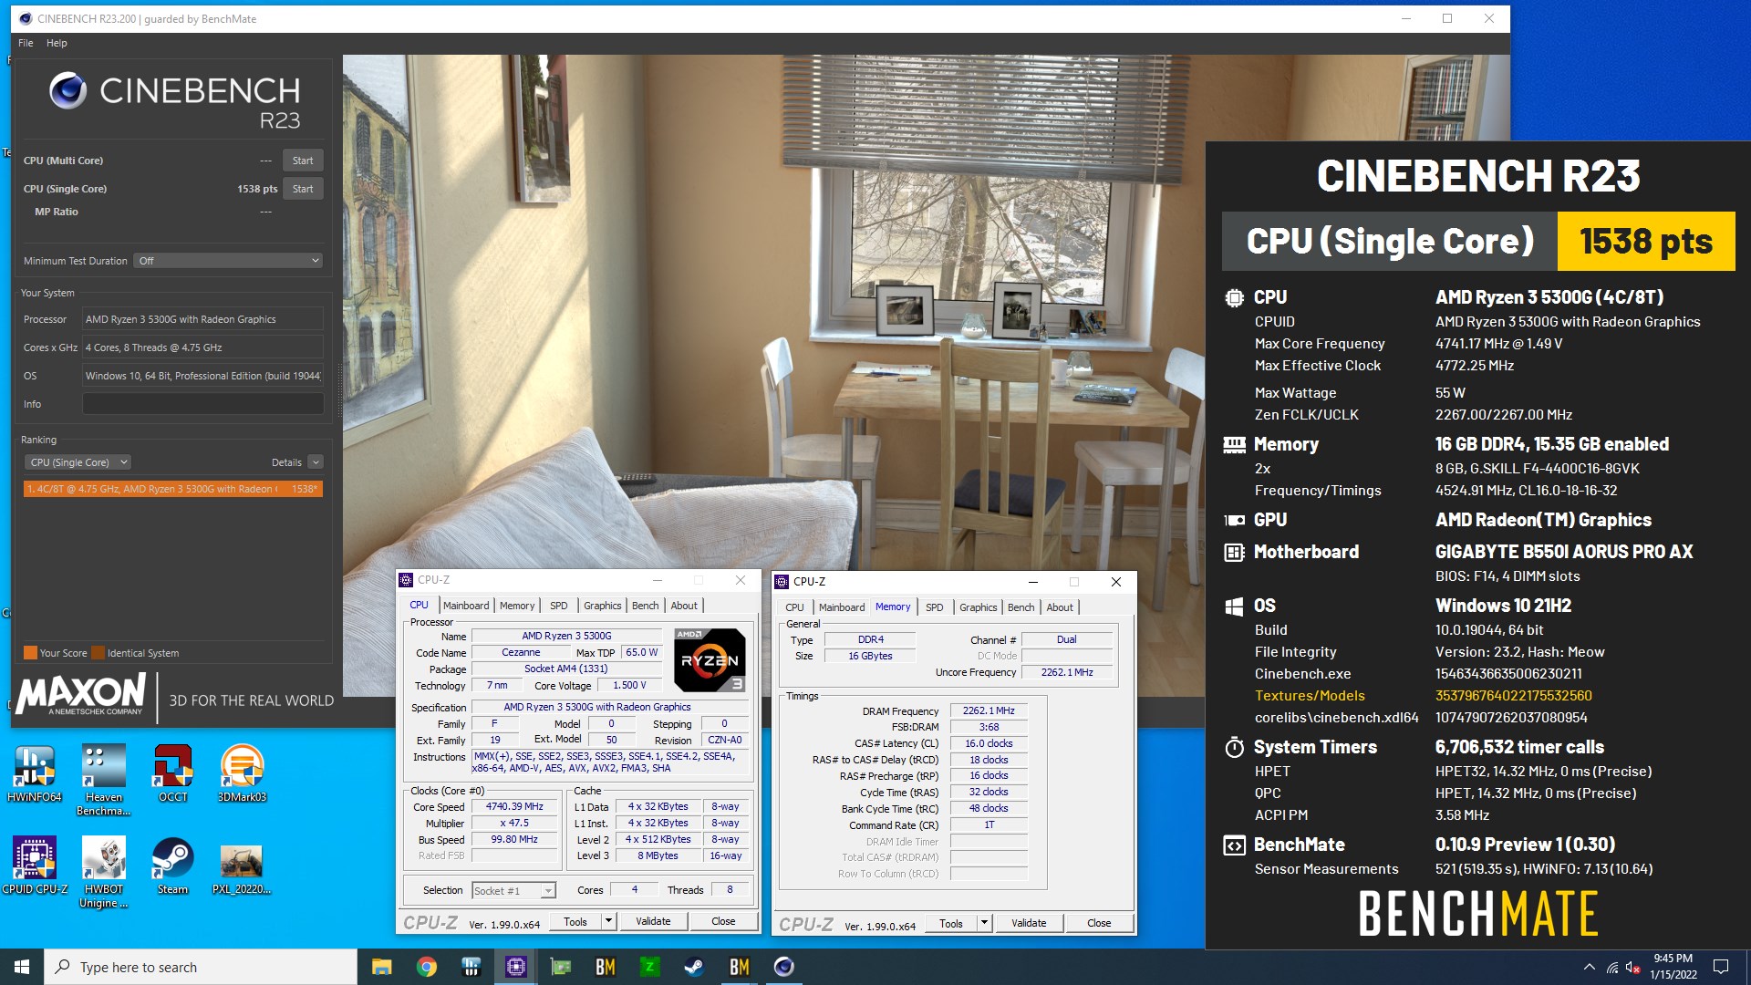Open Google Chrome from taskbar
This screenshot has width=1751, height=985.
(426, 967)
